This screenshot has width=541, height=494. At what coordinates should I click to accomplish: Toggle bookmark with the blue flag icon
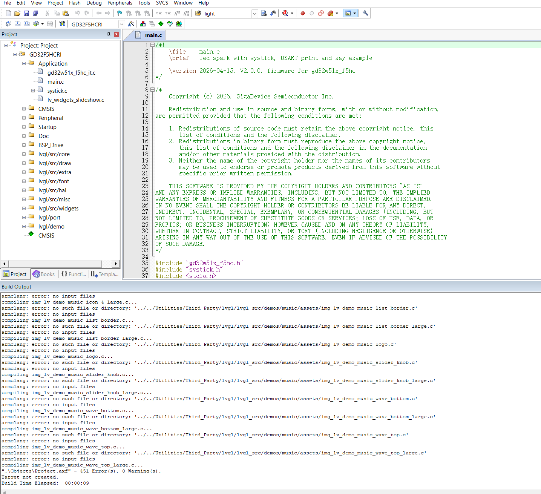(120, 13)
